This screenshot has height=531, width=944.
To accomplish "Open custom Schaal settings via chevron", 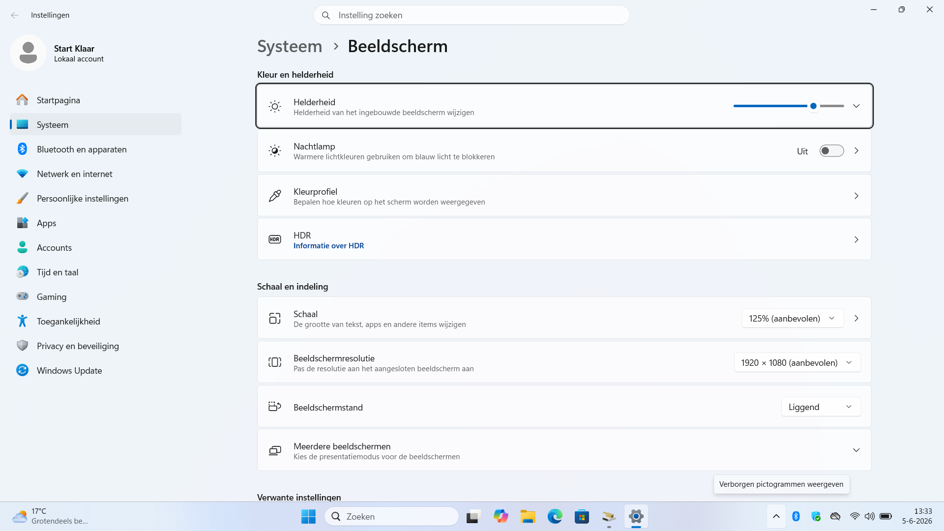I will click(x=856, y=319).
